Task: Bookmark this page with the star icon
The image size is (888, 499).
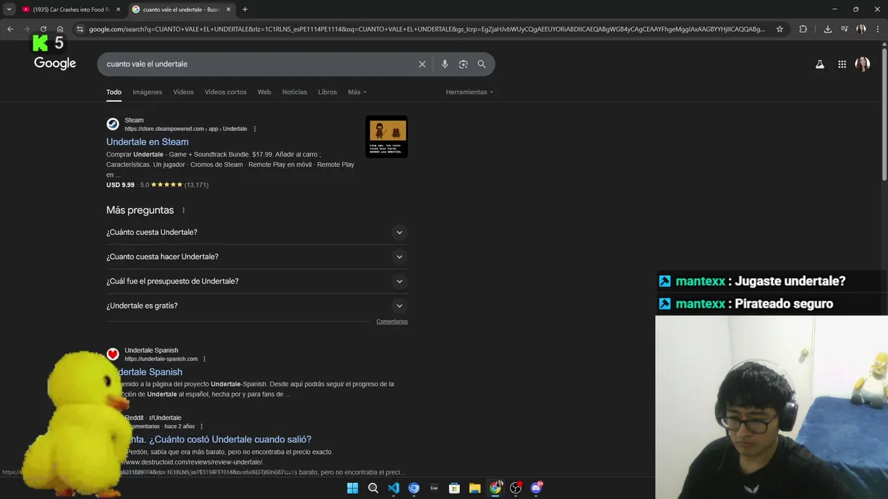Action: click(x=780, y=29)
